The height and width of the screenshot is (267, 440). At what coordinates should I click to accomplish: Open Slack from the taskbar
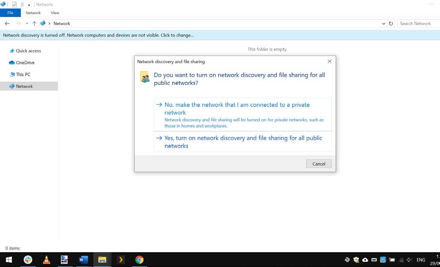(x=28, y=260)
